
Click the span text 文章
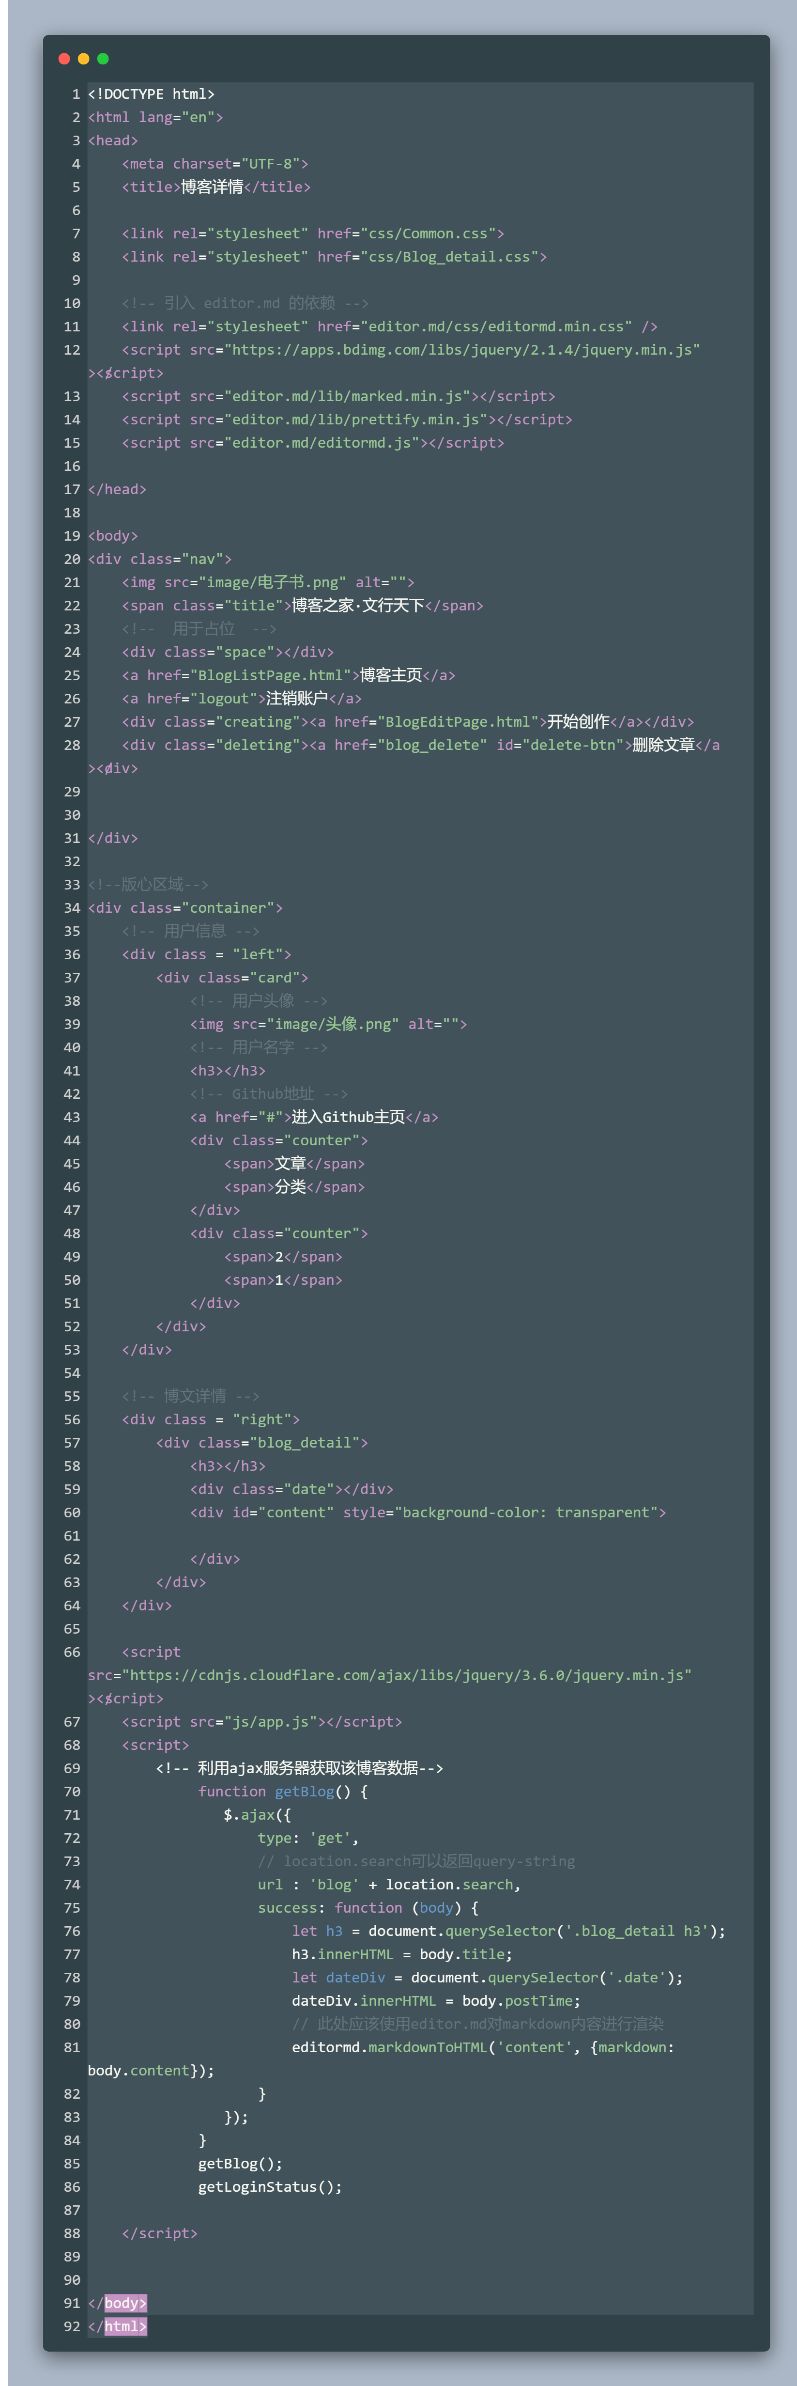(x=290, y=1163)
